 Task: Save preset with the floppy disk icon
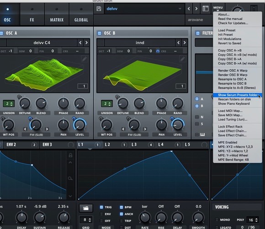click(x=99, y=9)
